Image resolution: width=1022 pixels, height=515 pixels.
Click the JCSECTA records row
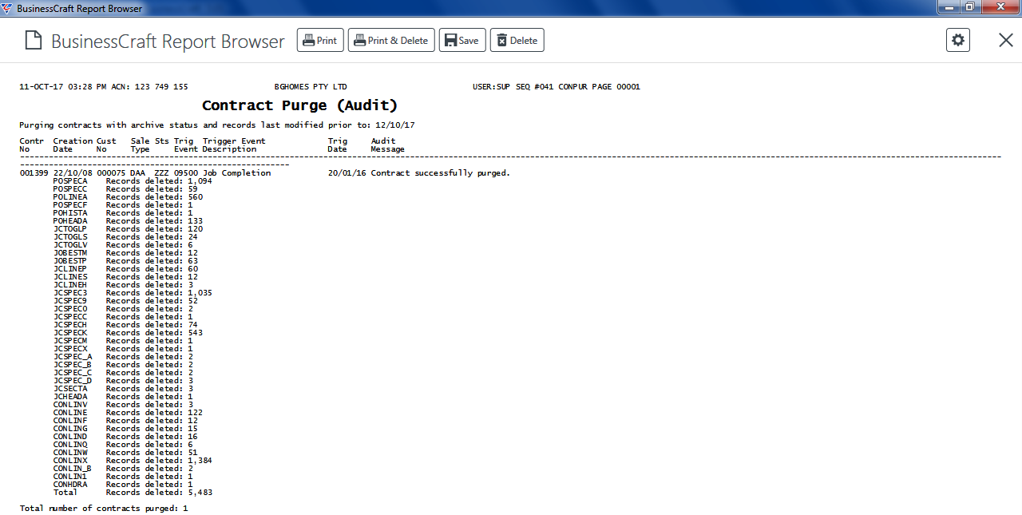point(123,389)
